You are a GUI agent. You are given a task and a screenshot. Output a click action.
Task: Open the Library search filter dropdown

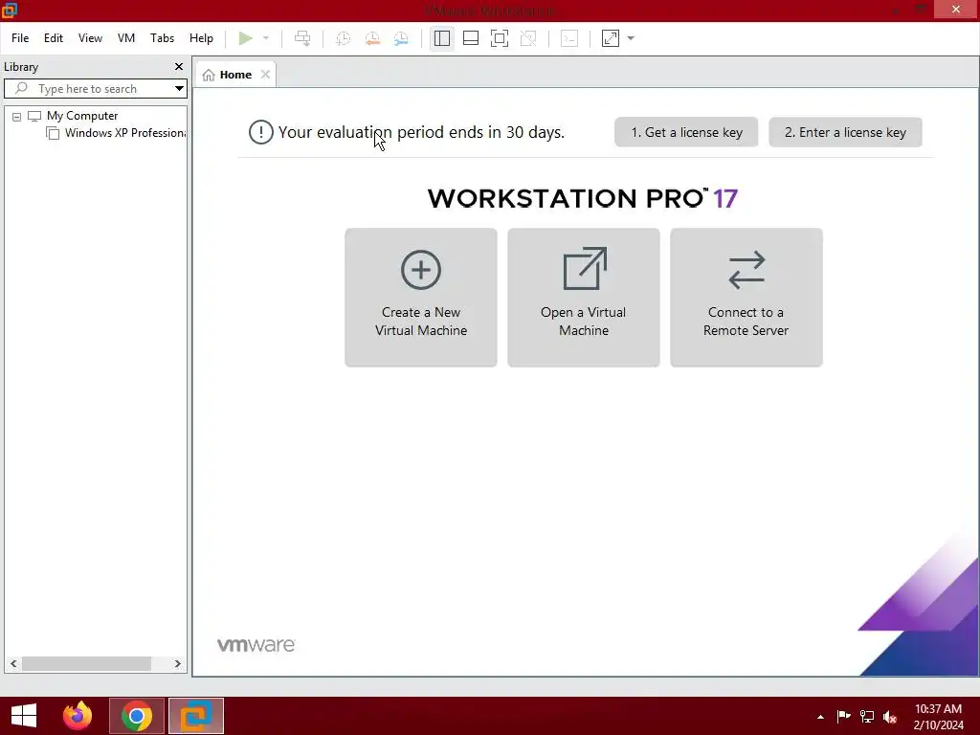(179, 89)
